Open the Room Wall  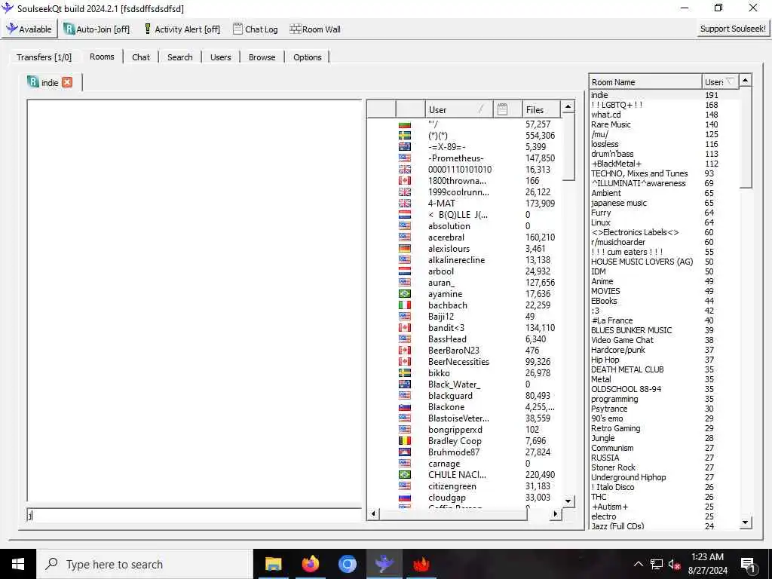point(315,29)
